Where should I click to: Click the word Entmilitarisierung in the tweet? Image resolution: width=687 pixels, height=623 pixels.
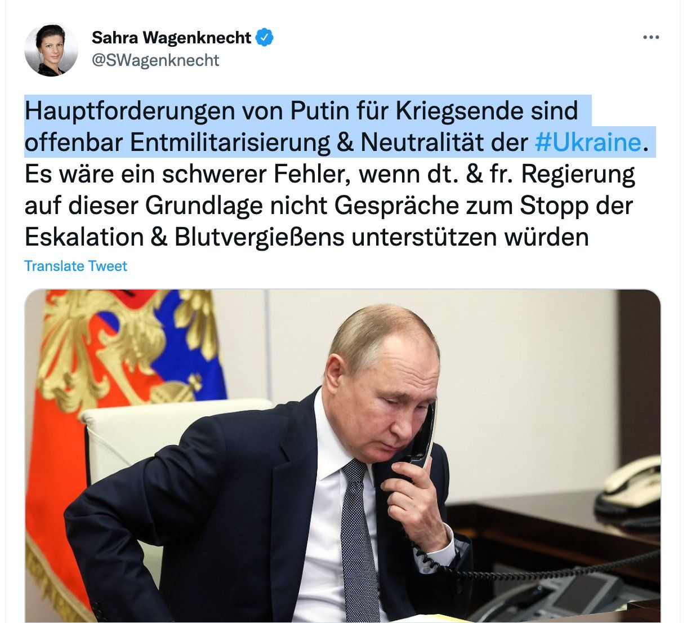[x=230, y=143]
